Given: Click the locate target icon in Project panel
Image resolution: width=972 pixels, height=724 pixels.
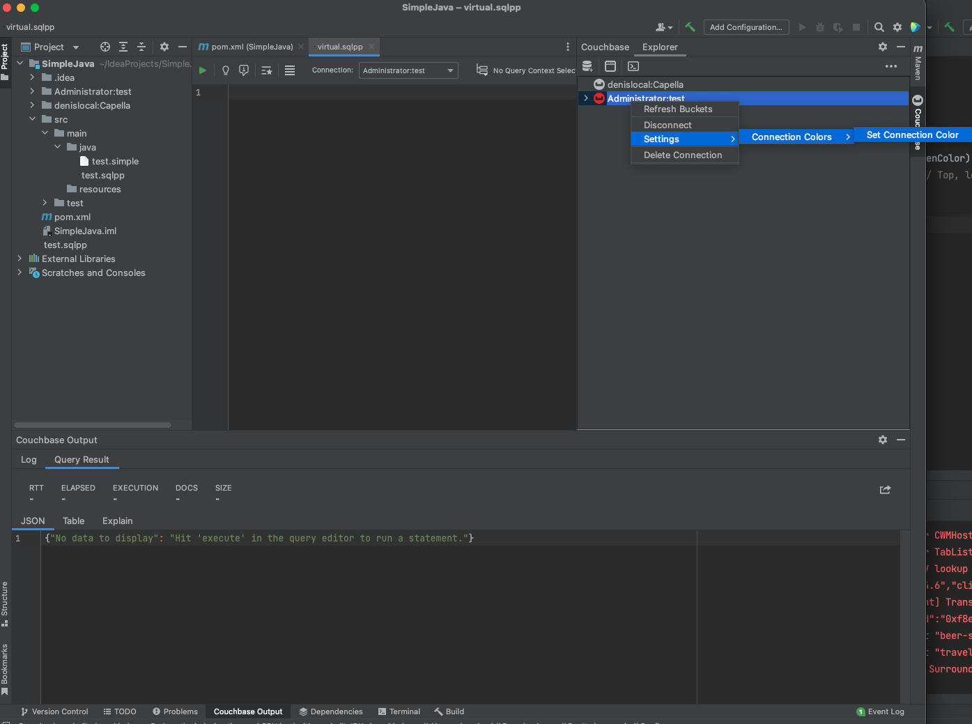Looking at the screenshot, I should (105, 47).
